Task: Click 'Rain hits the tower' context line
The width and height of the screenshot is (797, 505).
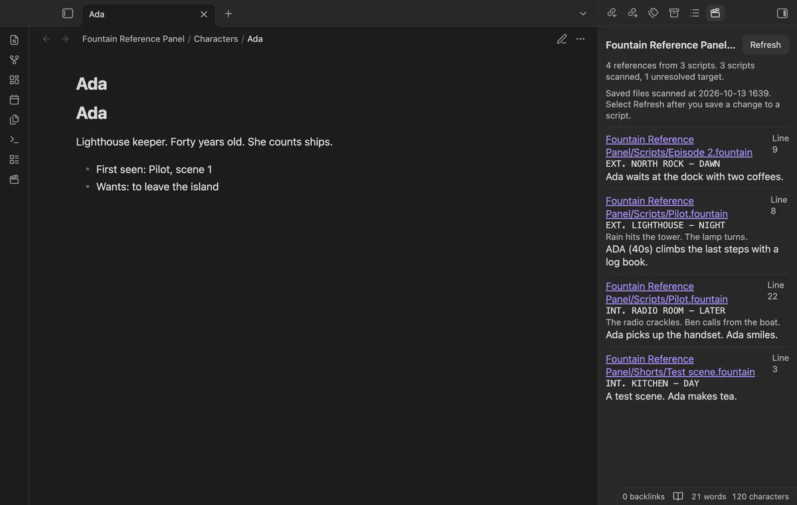Action: click(677, 237)
